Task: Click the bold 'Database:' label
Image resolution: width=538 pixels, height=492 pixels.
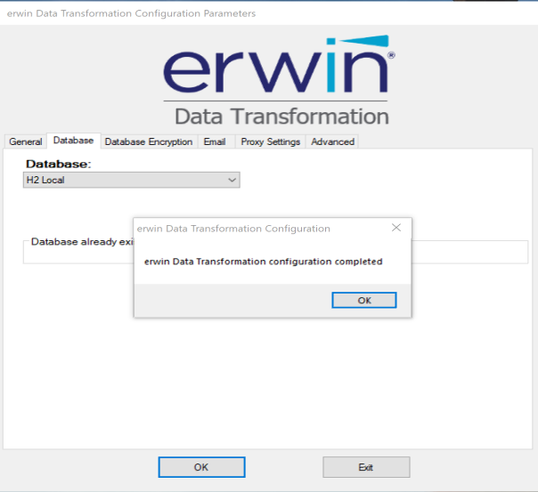Action: coord(58,164)
